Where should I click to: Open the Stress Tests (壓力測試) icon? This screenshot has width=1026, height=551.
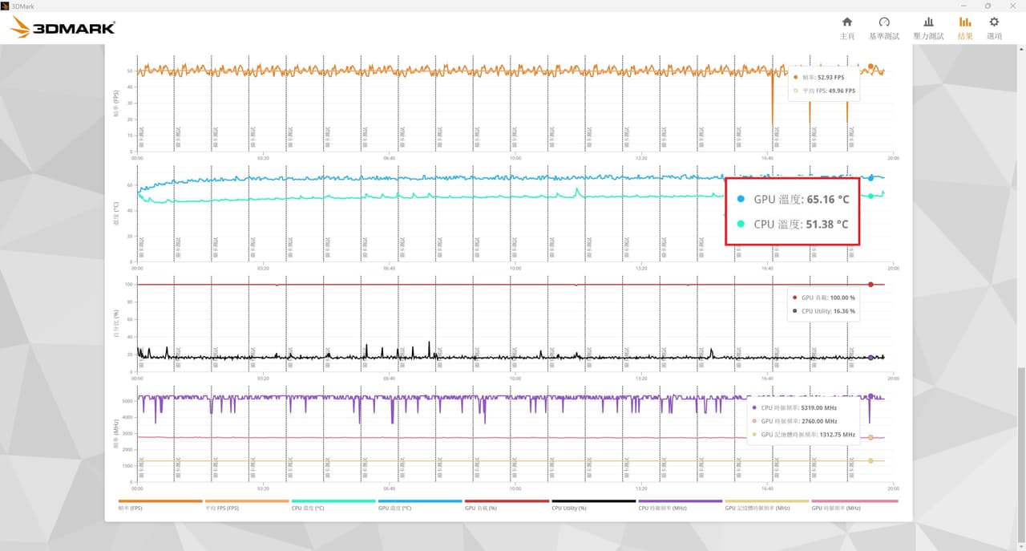click(928, 28)
